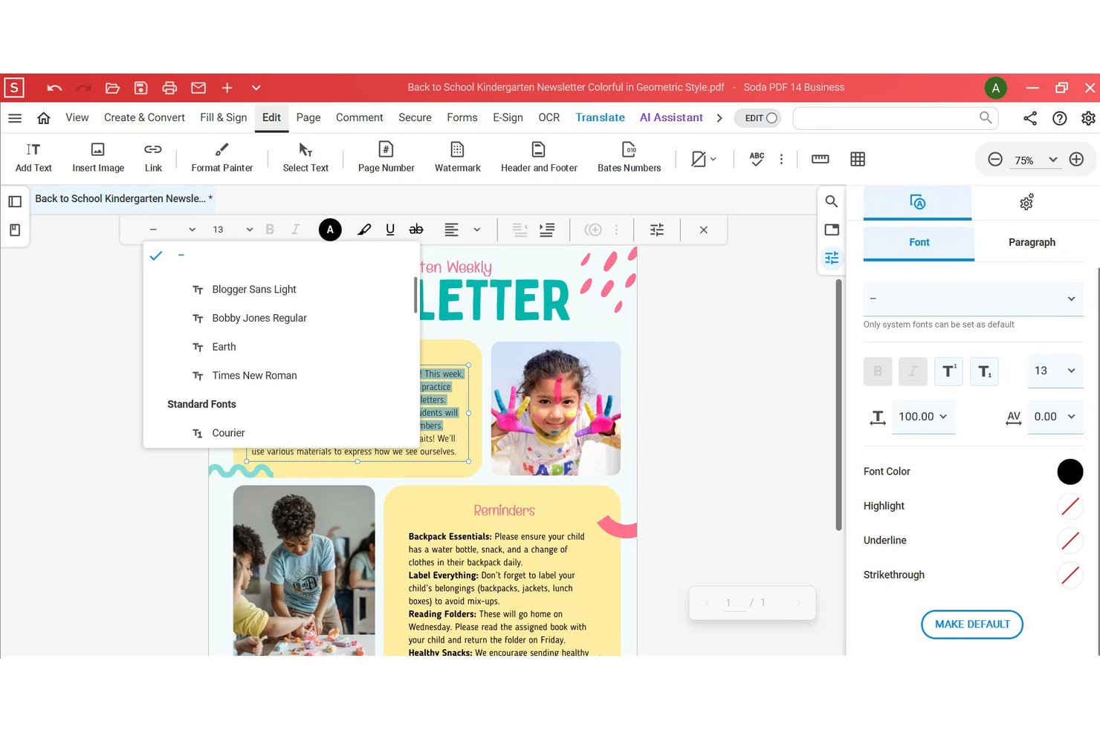
Task: Open the font family dropdown in properties panel
Action: click(x=973, y=299)
